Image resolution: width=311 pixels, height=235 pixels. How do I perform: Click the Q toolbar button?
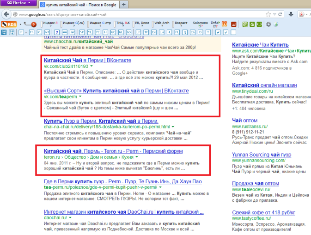tap(185, 32)
